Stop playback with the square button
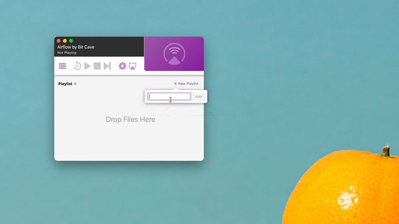Viewport: 399px width, 224px height. (x=97, y=66)
